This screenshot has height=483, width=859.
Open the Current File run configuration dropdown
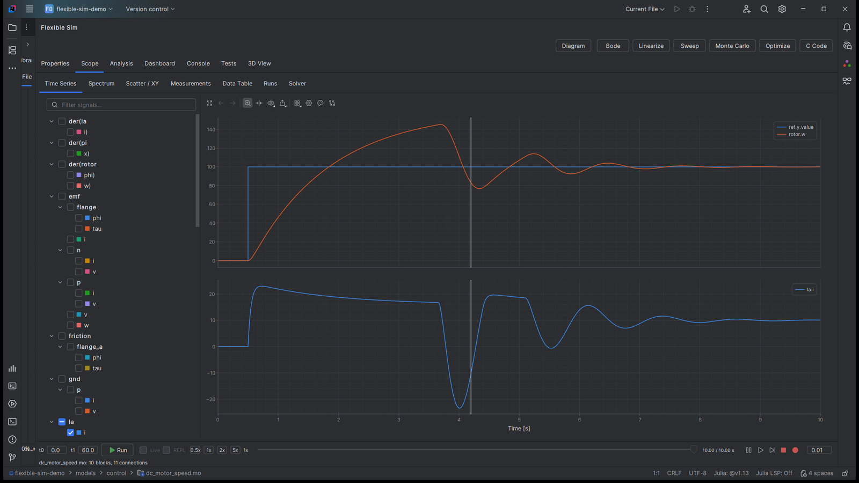pos(645,9)
